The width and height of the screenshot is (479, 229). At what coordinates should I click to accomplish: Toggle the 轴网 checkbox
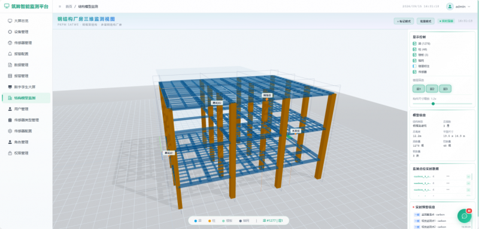pos(414,61)
